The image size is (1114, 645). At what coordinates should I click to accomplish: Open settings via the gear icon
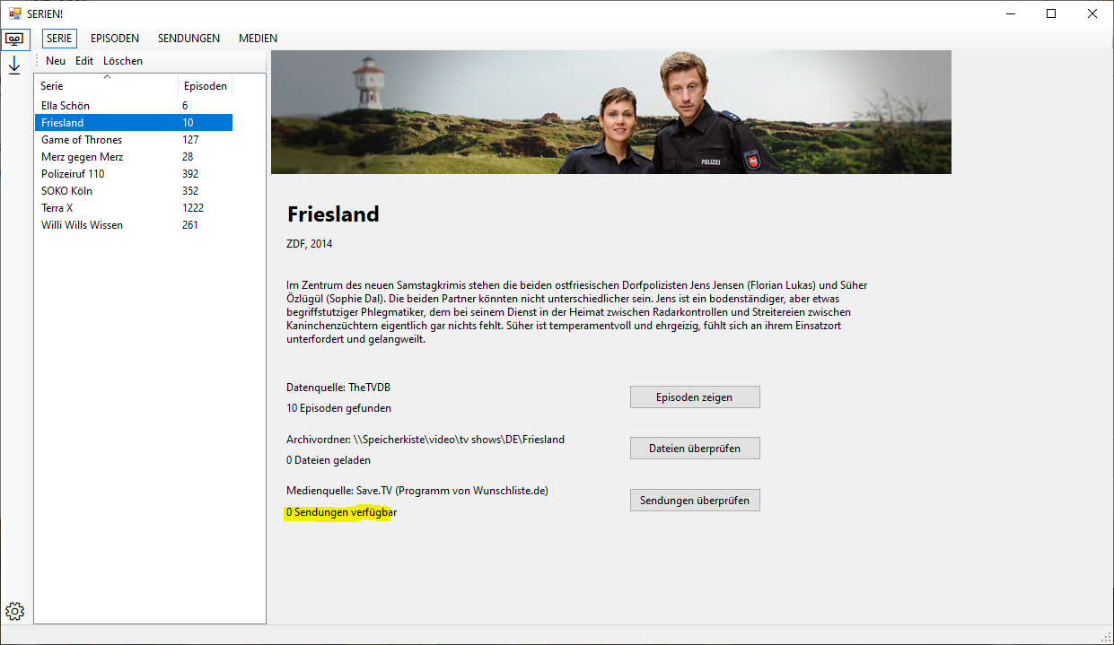click(x=14, y=610)
